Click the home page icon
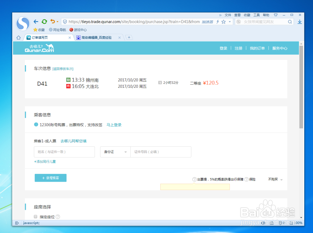 point(18,38)
